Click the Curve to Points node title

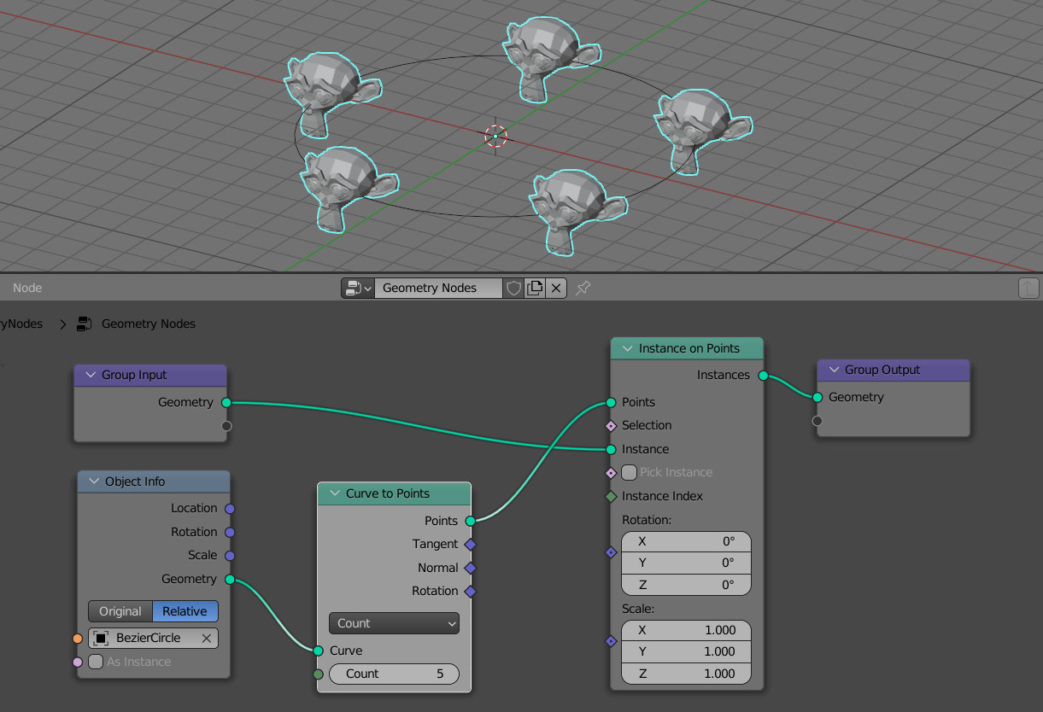click(x=388, y=493)
